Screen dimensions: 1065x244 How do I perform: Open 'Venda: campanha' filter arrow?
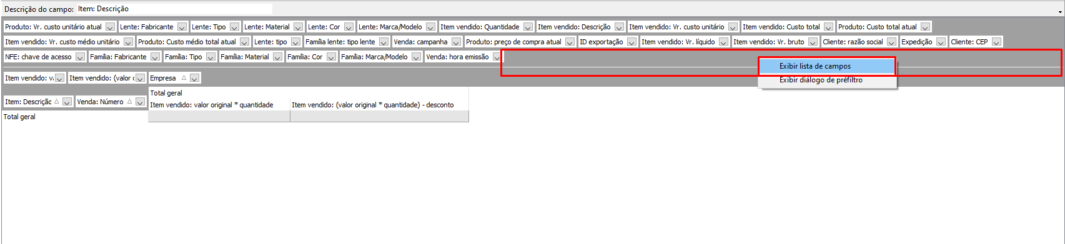(x=456, y=42)
